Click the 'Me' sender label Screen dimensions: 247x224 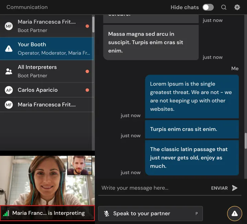(x=235, y=68)
